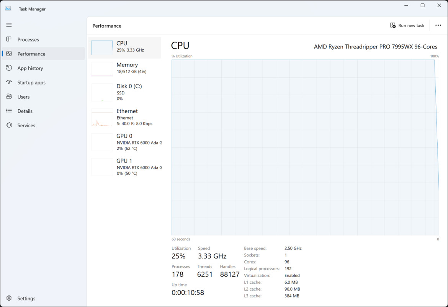This screenshot has height=307, width=448.
Task: Open the Processes page icon
Action: click(x=9, y=39)
